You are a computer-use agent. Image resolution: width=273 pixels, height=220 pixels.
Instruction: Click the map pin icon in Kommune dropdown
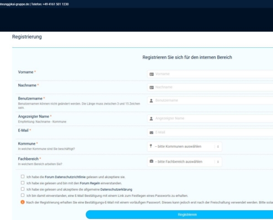(151, 146)
